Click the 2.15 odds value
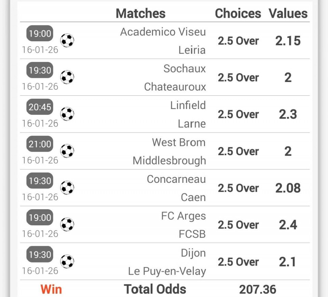 point(288,41)
